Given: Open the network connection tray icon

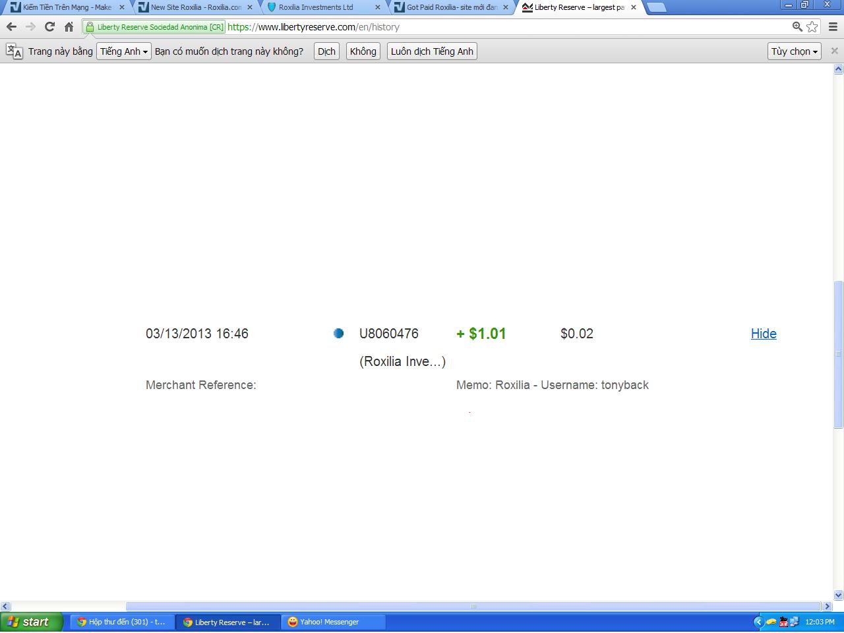Looking at the screenshot, I should point(795,622).
